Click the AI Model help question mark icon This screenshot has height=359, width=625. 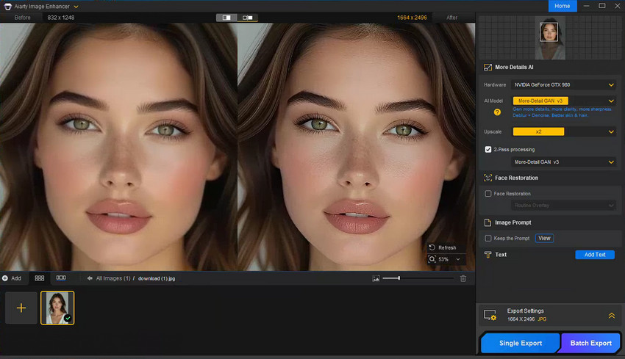pyautogui.click(x=497, y=112)
